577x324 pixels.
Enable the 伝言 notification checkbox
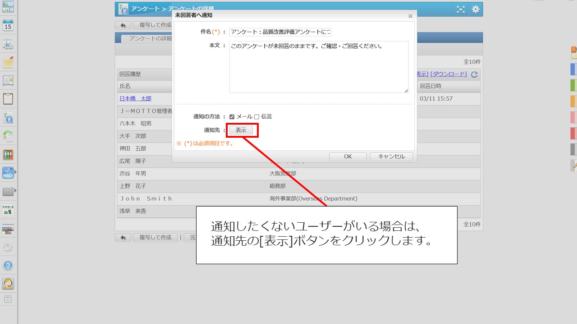[256, 117]
